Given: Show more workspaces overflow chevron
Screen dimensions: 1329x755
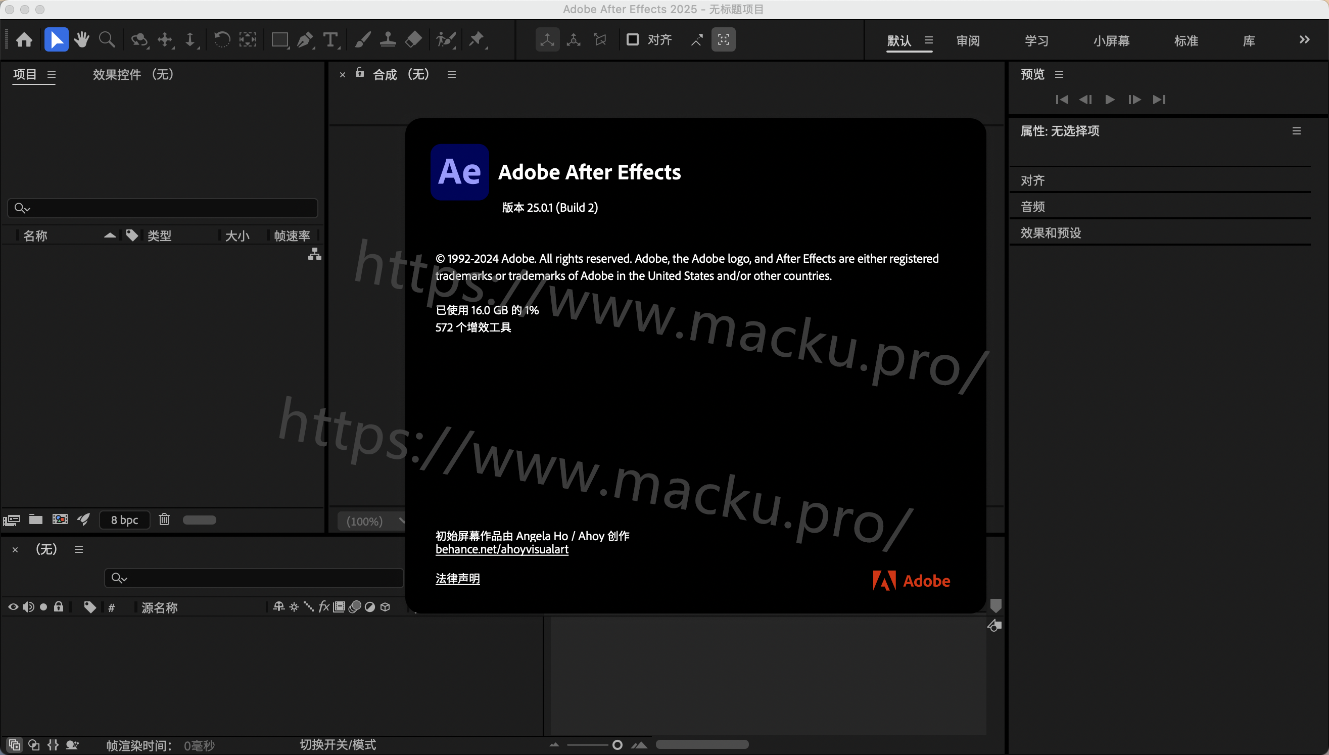Looking at the screenshot, I should point(1305,40).
